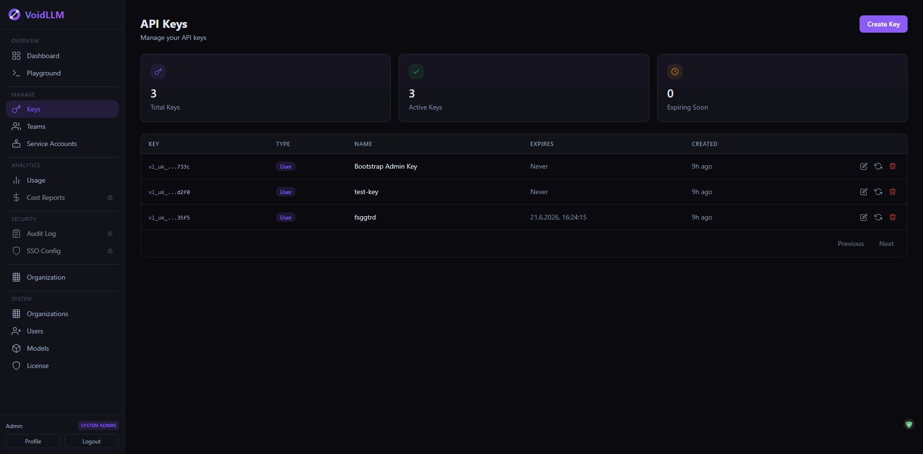Viewport: 923px width, 454px height.
Task: Rotate the test-key entry
Action: [878, 192]
